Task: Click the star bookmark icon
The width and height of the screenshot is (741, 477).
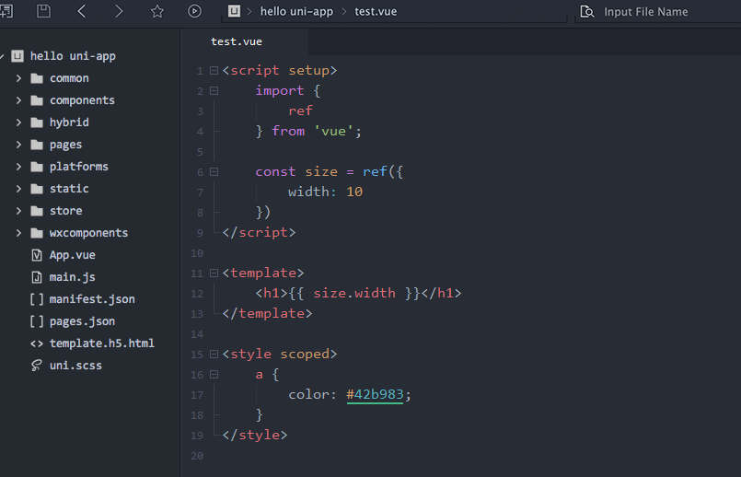Action: [156, 11]
